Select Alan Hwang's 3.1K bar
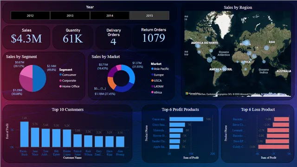 click(x=120, y=142)
